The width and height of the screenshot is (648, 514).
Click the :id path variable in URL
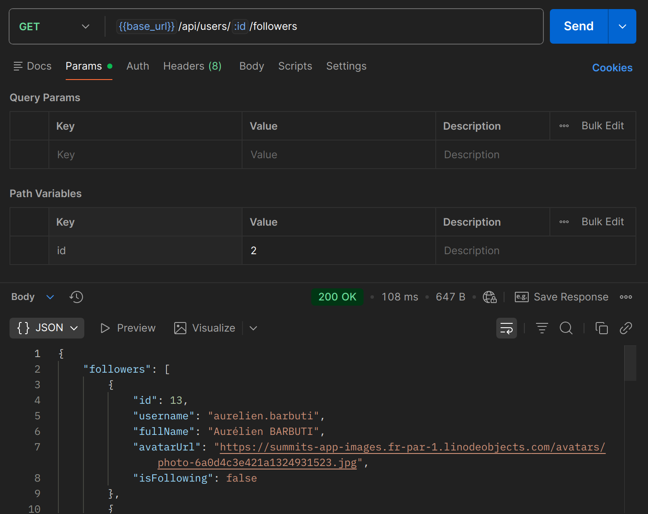(240, 26)
